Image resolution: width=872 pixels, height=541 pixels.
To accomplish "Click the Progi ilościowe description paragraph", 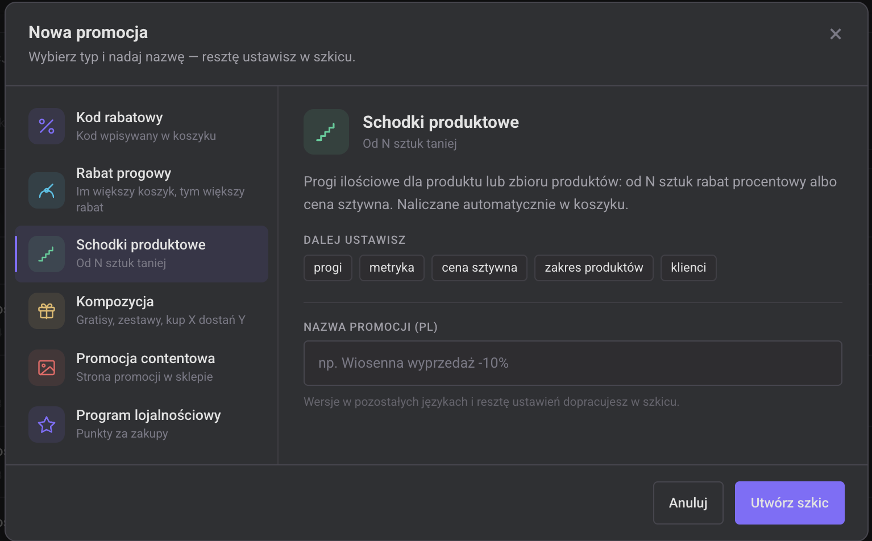I will pos(570,193).
